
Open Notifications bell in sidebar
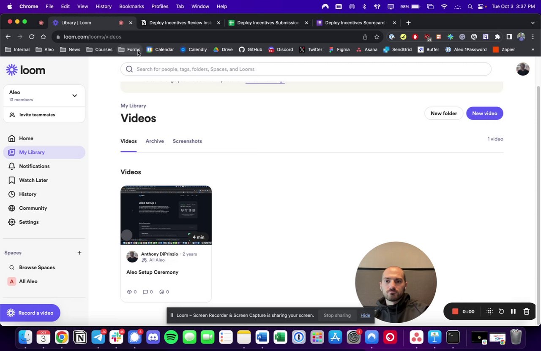(x=44, y=166)
